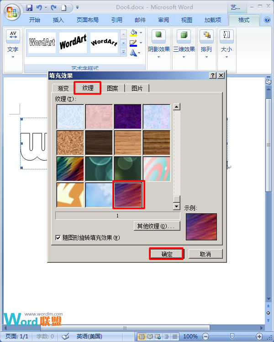Switch to web layout view icon
Viewport: 274px width, 342px height.
158,337
